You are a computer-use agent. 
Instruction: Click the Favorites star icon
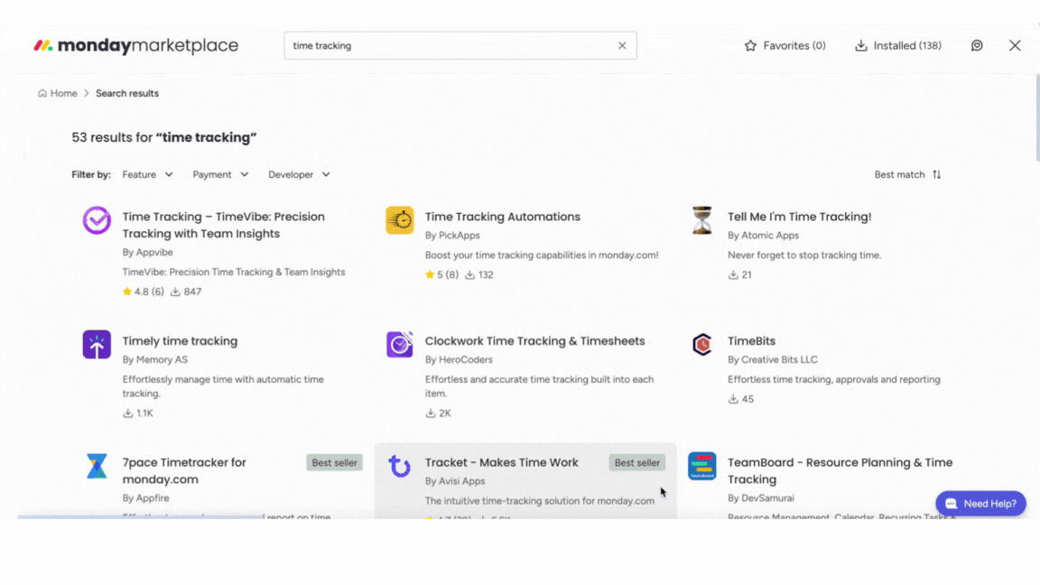point(750,46)
